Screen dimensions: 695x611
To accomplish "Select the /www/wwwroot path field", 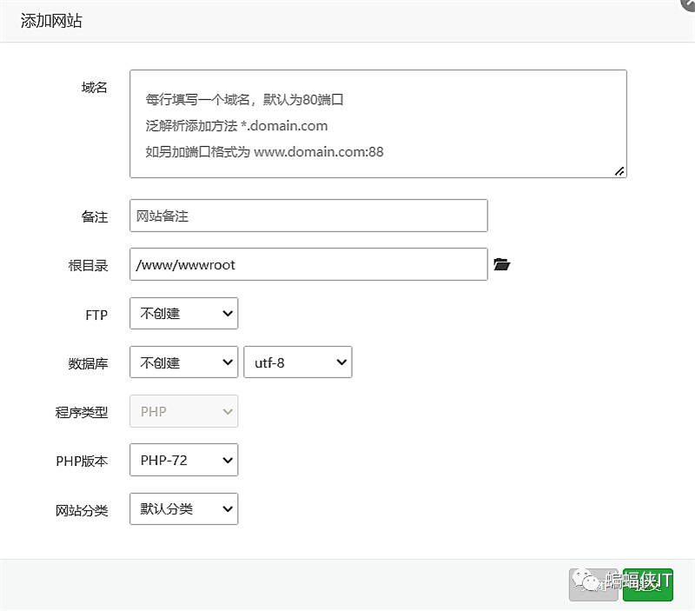I will click(307, 264).
